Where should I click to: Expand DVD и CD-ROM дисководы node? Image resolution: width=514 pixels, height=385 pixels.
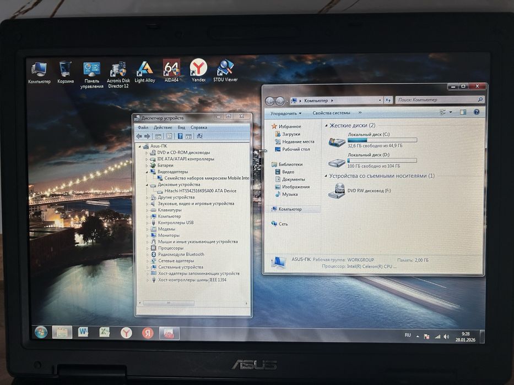(147, 152)
